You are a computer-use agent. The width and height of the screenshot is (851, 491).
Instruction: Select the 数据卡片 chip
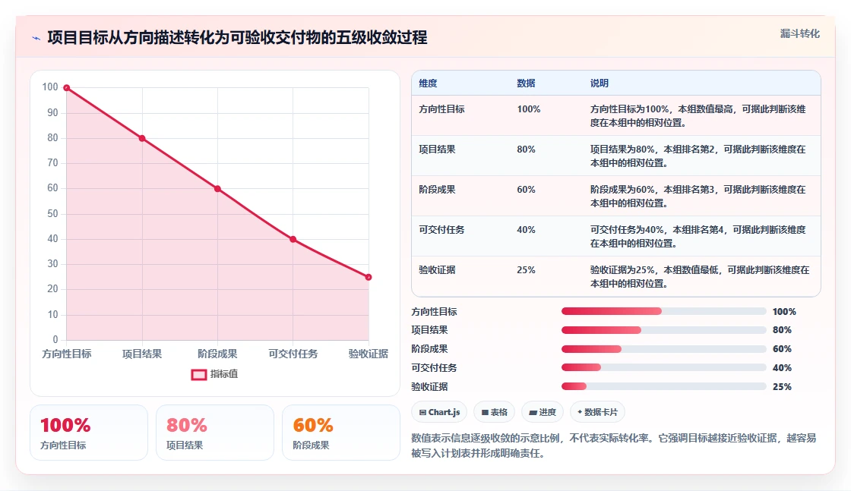click(x=597, y=412)
